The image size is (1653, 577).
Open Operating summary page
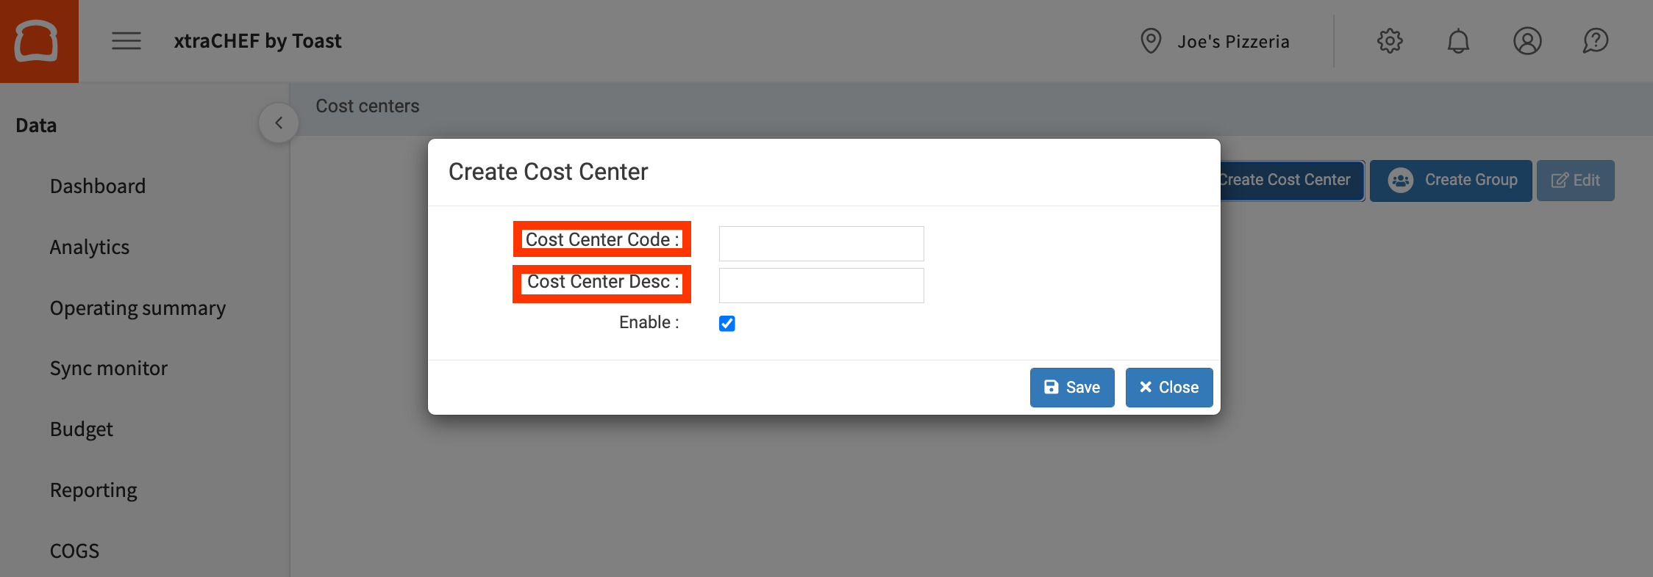(x=138, y=308)
